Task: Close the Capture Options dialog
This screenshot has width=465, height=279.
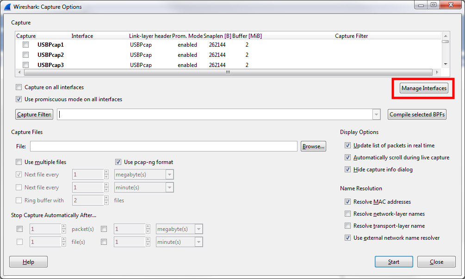Action: click(436, 262)
